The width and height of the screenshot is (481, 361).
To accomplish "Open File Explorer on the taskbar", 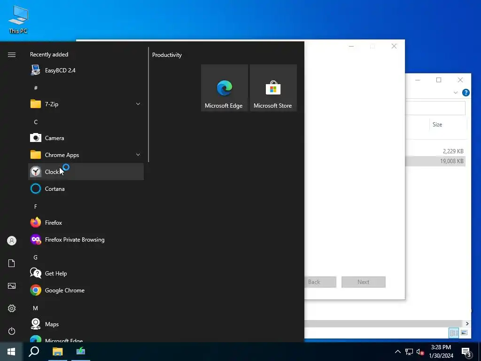I will (57, 352).
